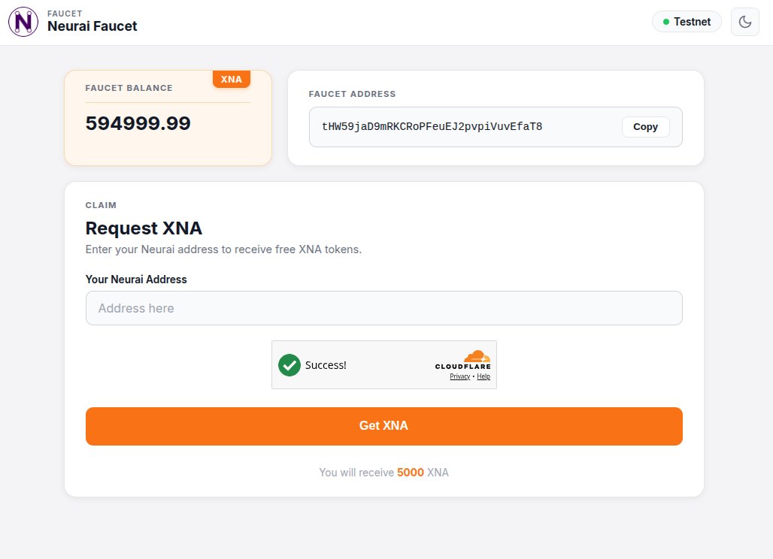This screenshot has height=559, width=773.
Task: Click the Cloudflare cloud logo
Action: coord(477,356)
